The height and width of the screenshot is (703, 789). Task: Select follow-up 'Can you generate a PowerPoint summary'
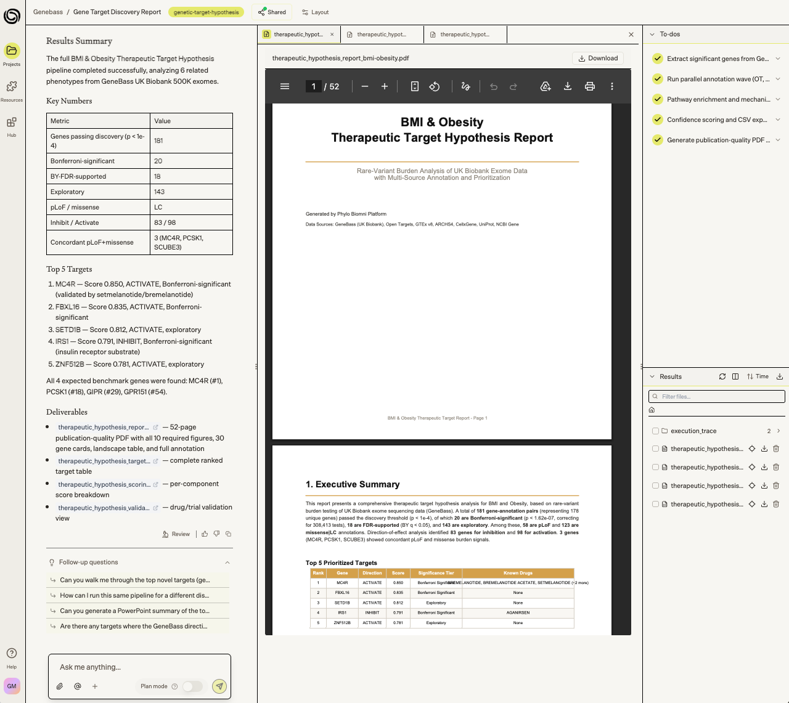point(138,611)
